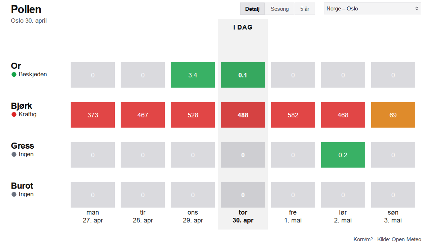The width and height of the screenshot is (432, 243).
Task: Click Bjørk cell showing 582 on Friday
Action: (293, 115)
